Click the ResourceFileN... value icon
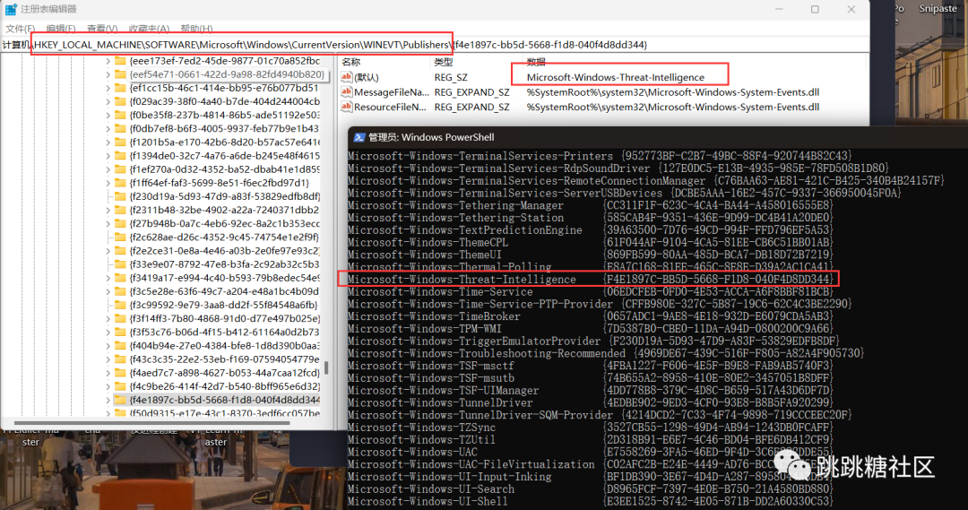Screen dimensions: 968x510 (346, 107)
